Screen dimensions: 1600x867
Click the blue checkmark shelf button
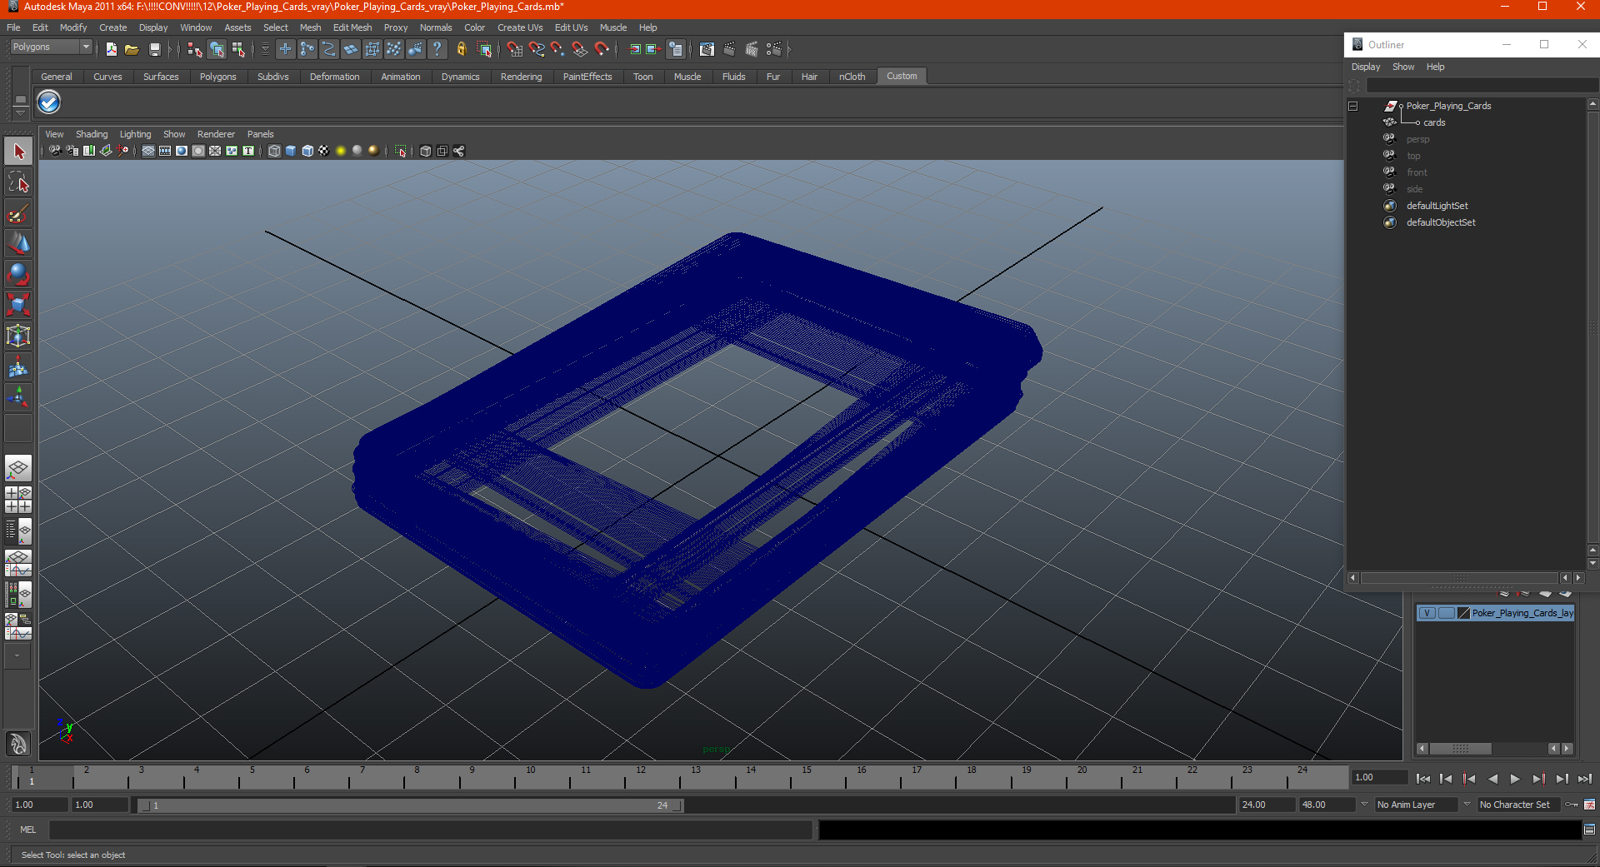tap(49, 102)
